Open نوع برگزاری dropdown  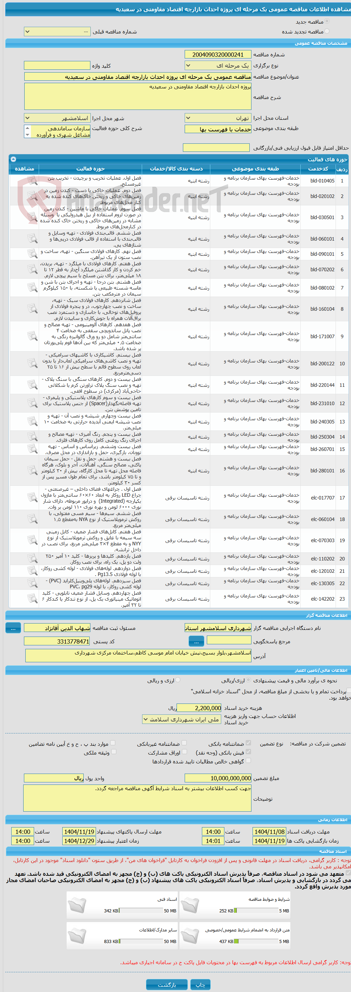pyautogui.click(x=218, y=66)
